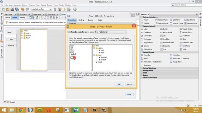Run the project with green arrow

(x=64, y=9)
